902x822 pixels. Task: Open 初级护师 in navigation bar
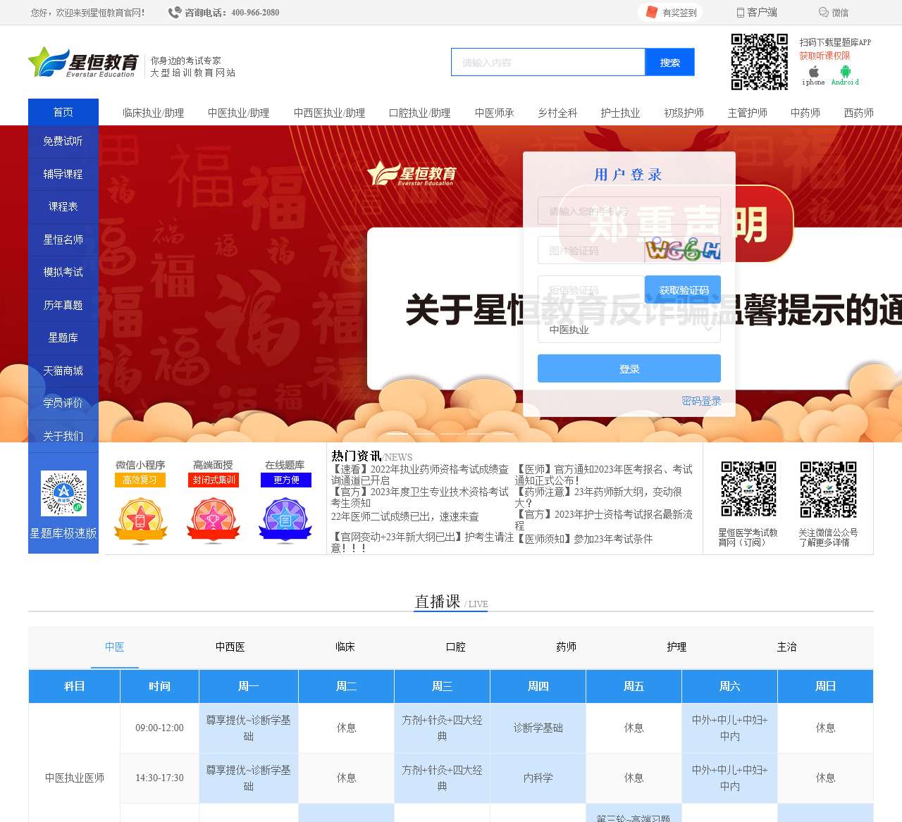tap(684, 113)
